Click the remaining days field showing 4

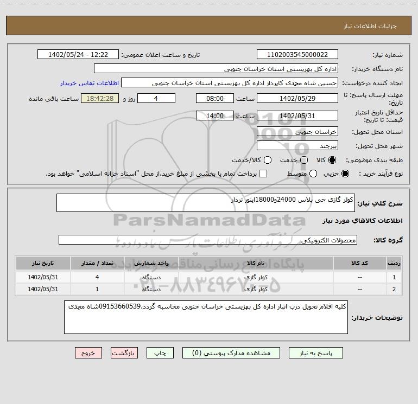tap(156, 98)
